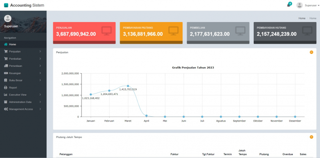Collapse the Piutang Jatuh Tempo panel

click(x=311, y=137)
